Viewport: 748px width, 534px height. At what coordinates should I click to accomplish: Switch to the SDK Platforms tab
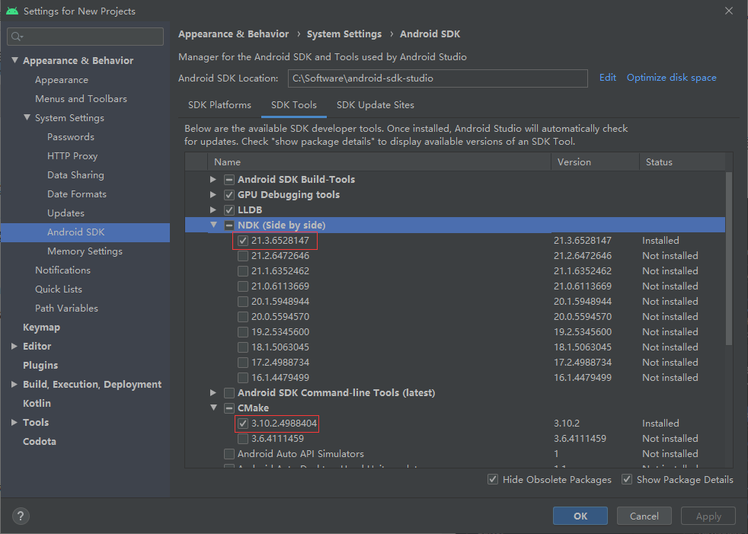pos(219,105)
